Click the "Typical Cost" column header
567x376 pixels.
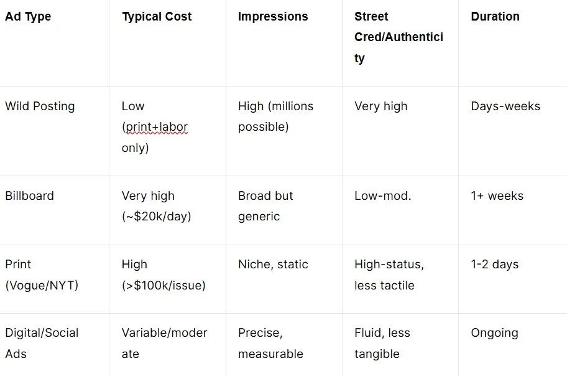(157, 17)
